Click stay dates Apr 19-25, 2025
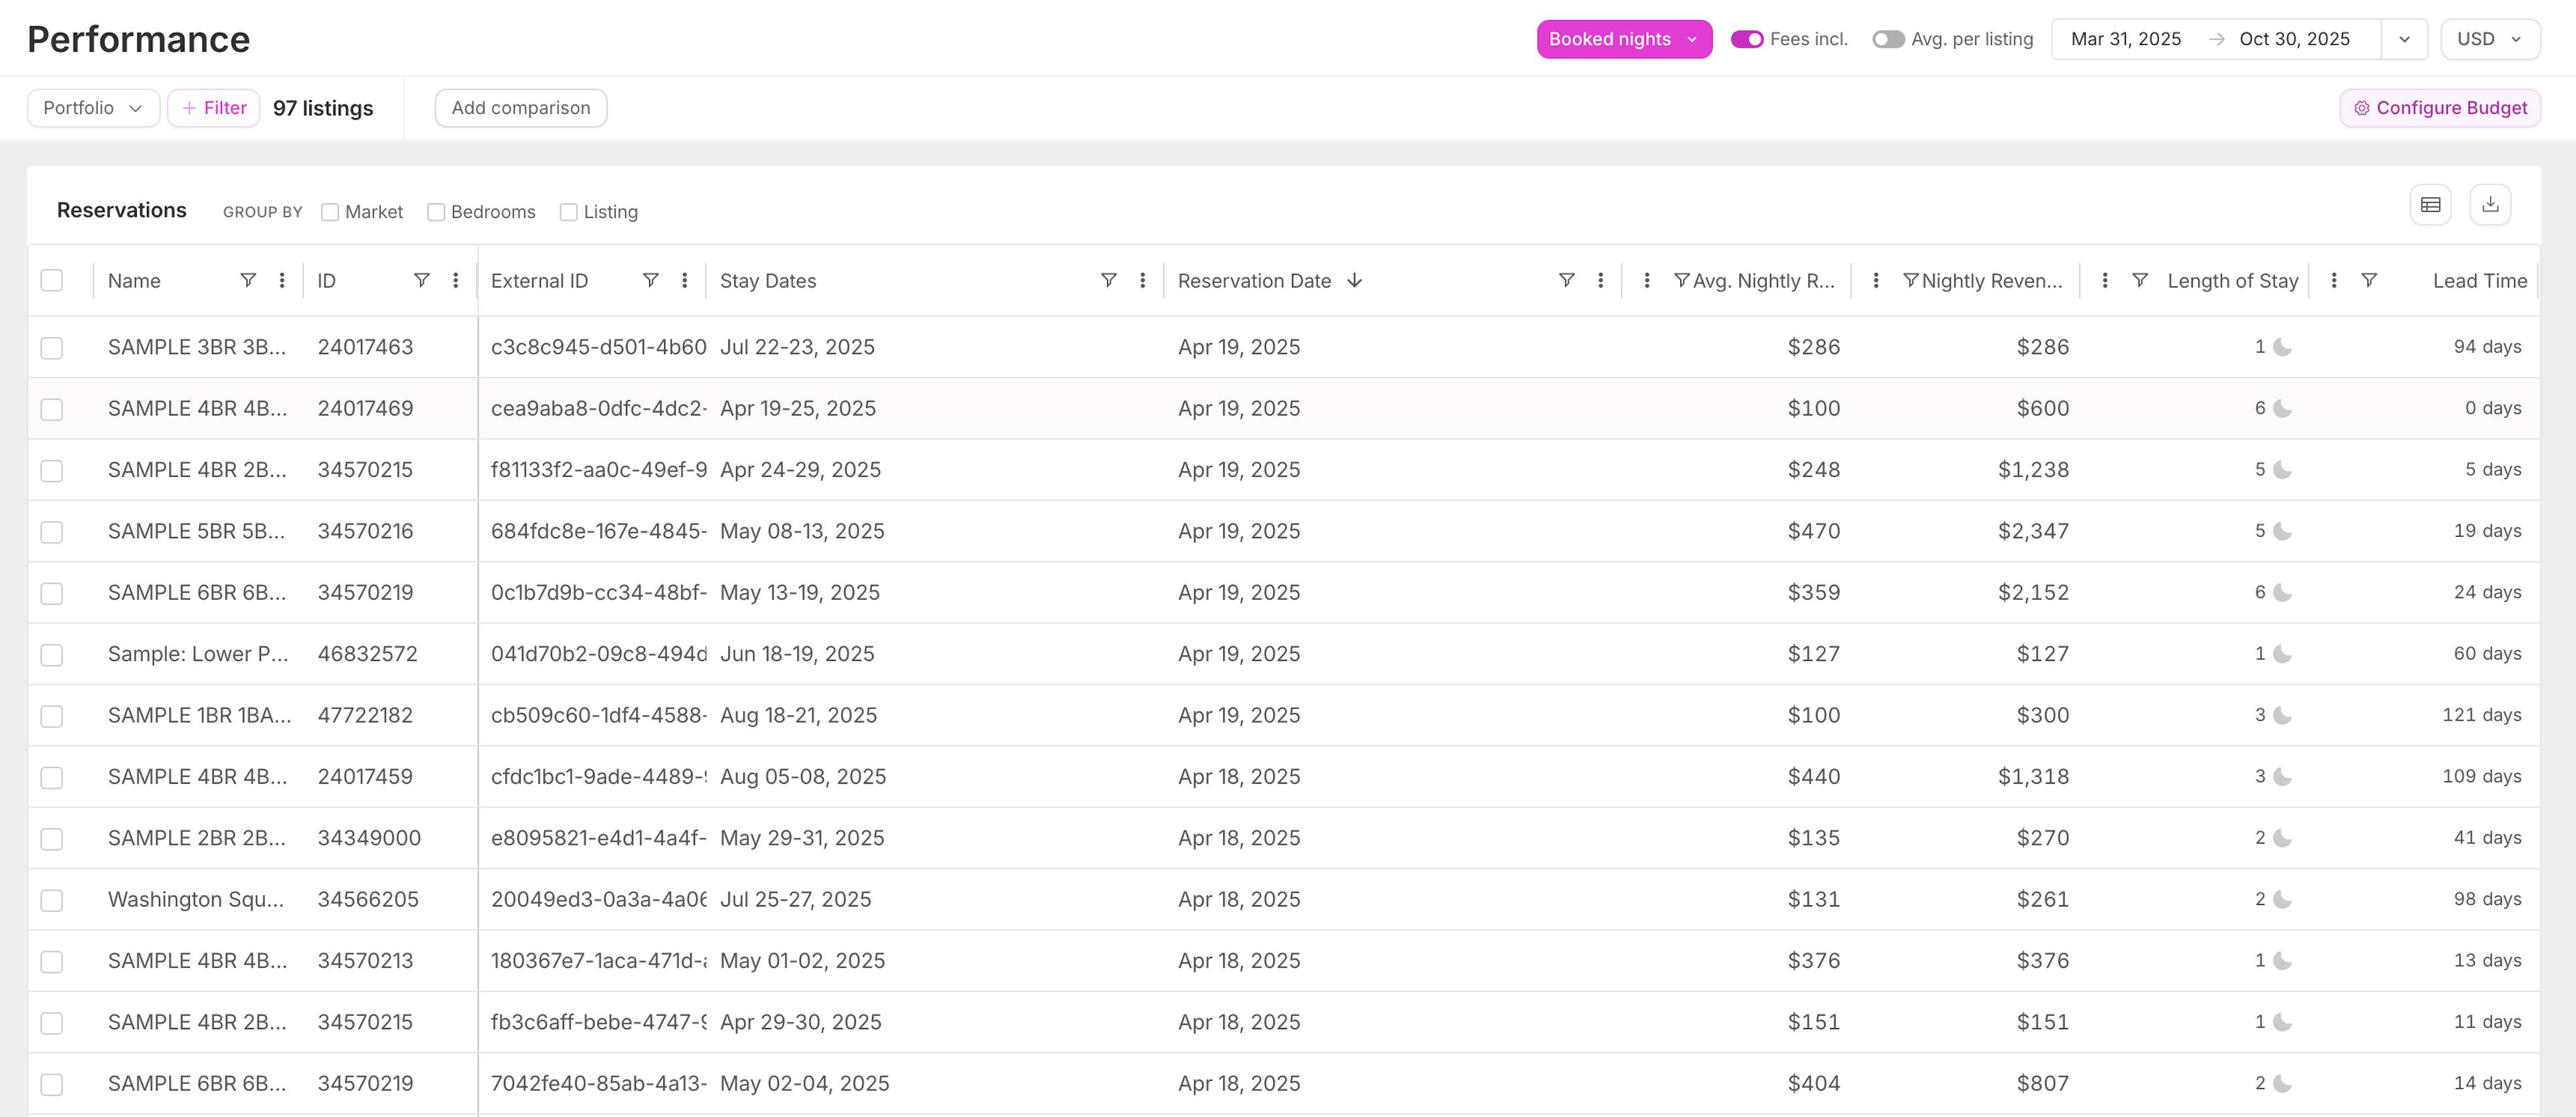 [798, 408]
